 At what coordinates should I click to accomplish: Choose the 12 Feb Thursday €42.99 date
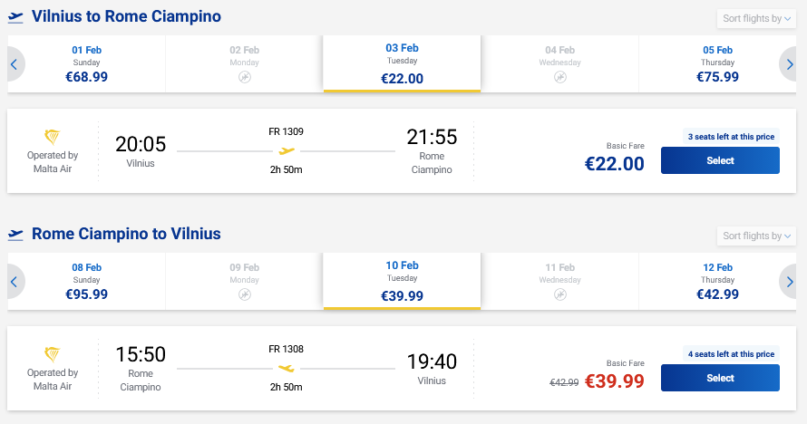(x=717, y=282)
